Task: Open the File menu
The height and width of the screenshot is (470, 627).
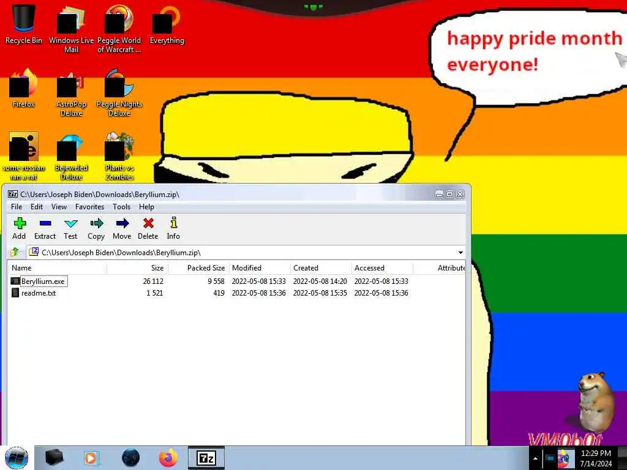Action: pyautogui.click(x=17, y=207)
